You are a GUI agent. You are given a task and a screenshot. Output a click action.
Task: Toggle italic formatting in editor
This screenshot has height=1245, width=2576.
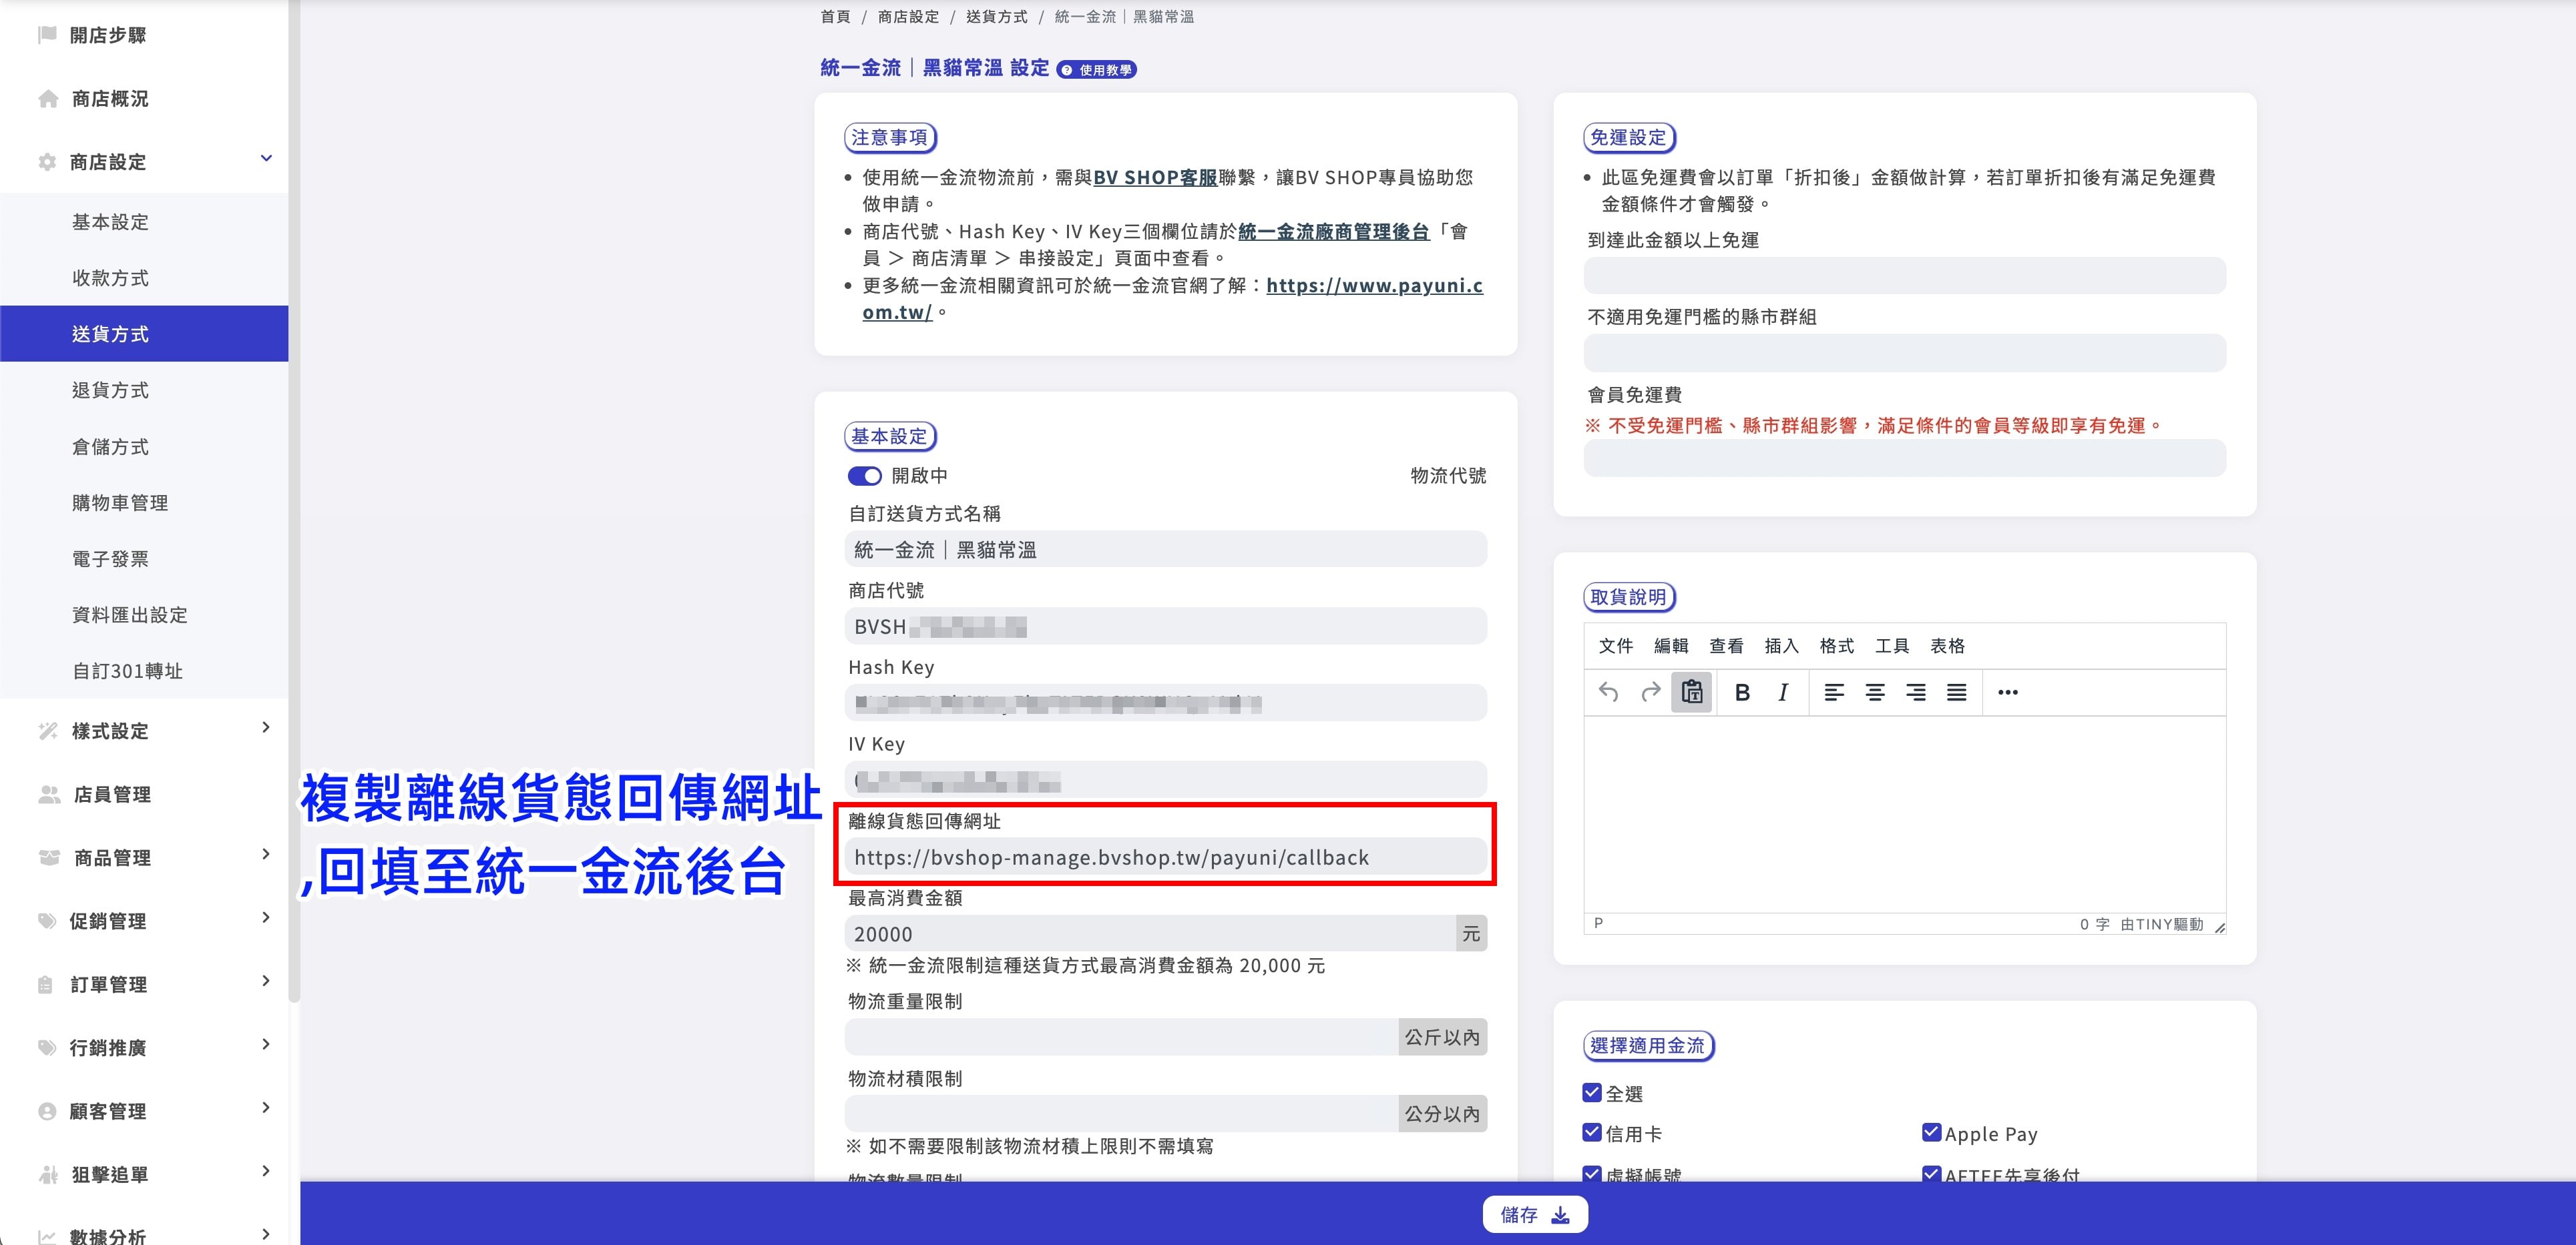tap(1783, 693)
